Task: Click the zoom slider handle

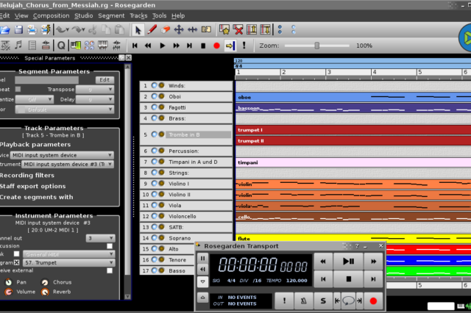Action: tap(317, 46)
